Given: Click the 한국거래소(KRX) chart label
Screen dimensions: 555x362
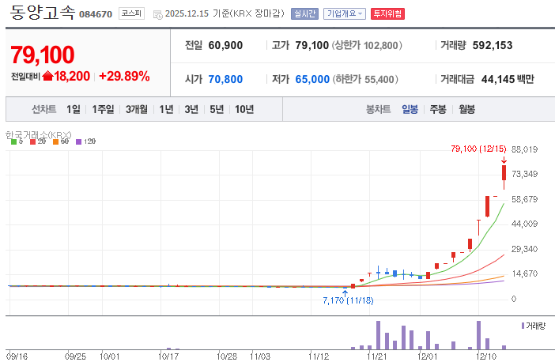Looking at the screenshot, I should click(38, 135).
